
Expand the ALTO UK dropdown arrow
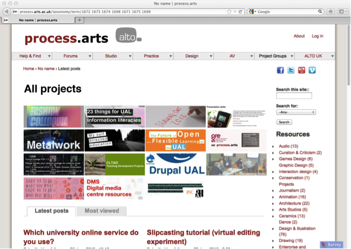332,56
